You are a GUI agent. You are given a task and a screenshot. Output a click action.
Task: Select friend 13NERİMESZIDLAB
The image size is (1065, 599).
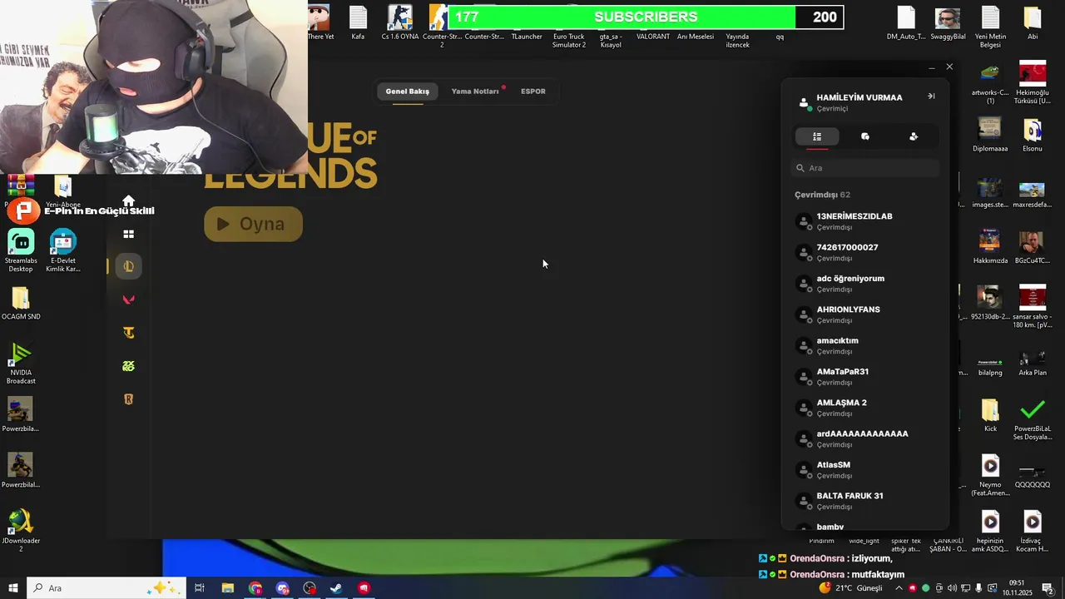865,221
